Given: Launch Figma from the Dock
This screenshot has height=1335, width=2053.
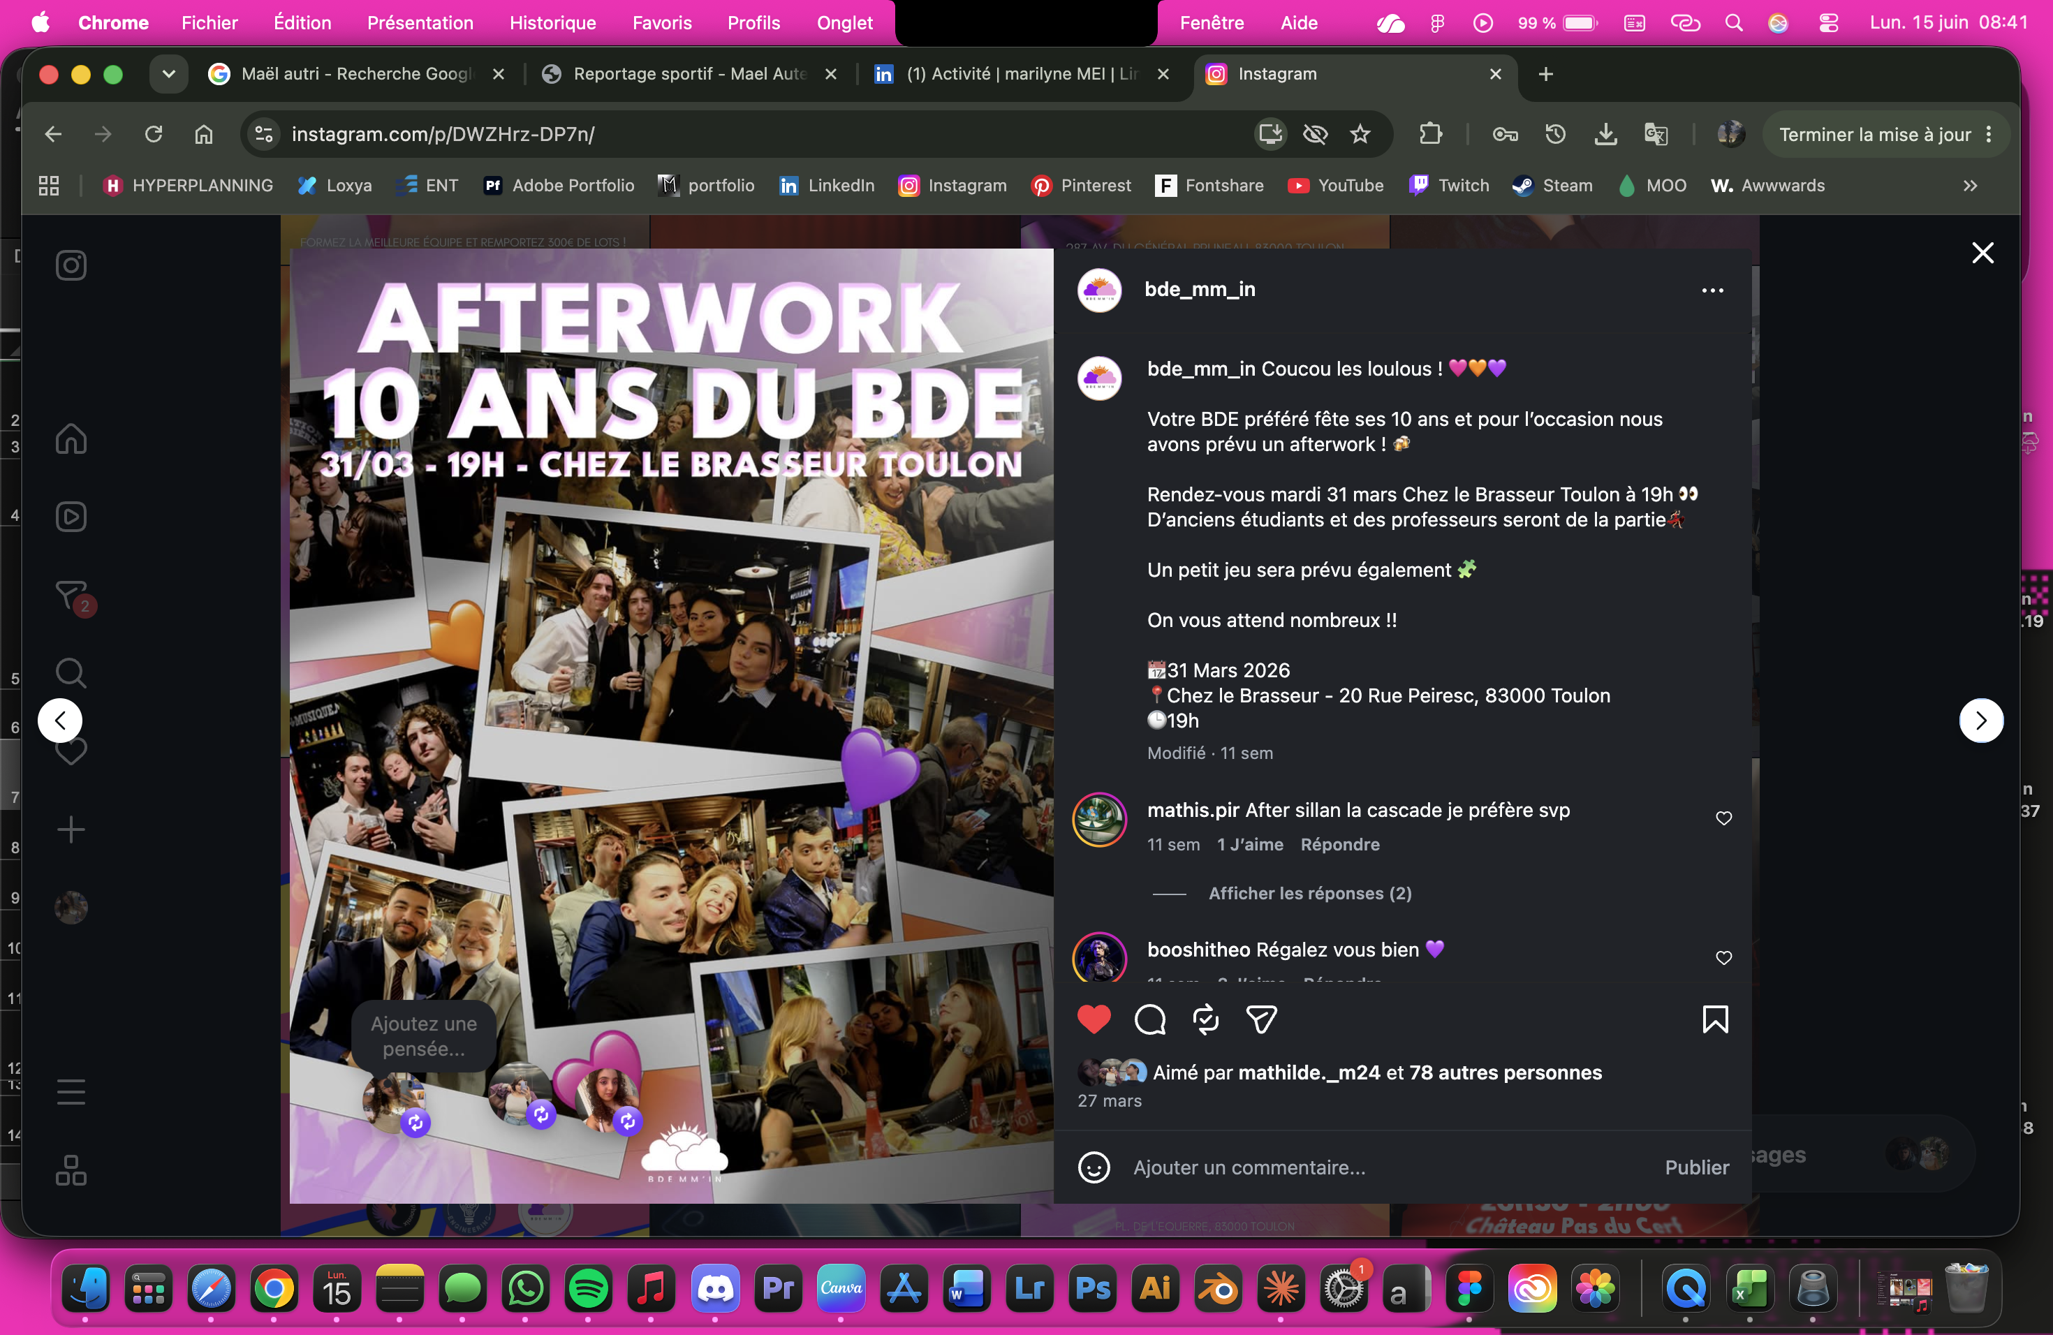Looking at the screenshot, I should coord(1469,1288).
